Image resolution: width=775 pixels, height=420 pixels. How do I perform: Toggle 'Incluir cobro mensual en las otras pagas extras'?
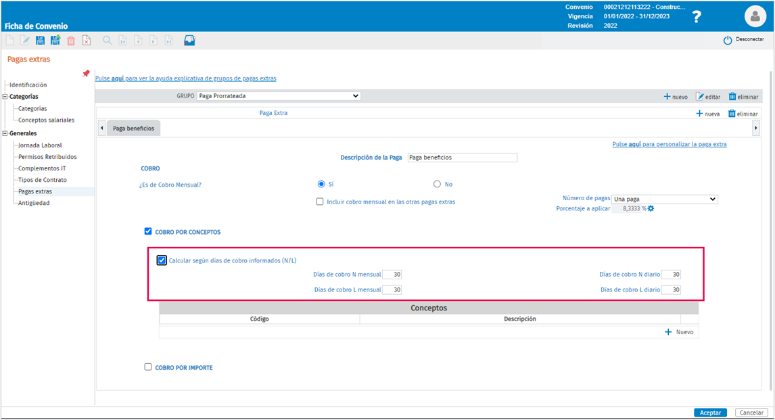[x=320, y=202]
